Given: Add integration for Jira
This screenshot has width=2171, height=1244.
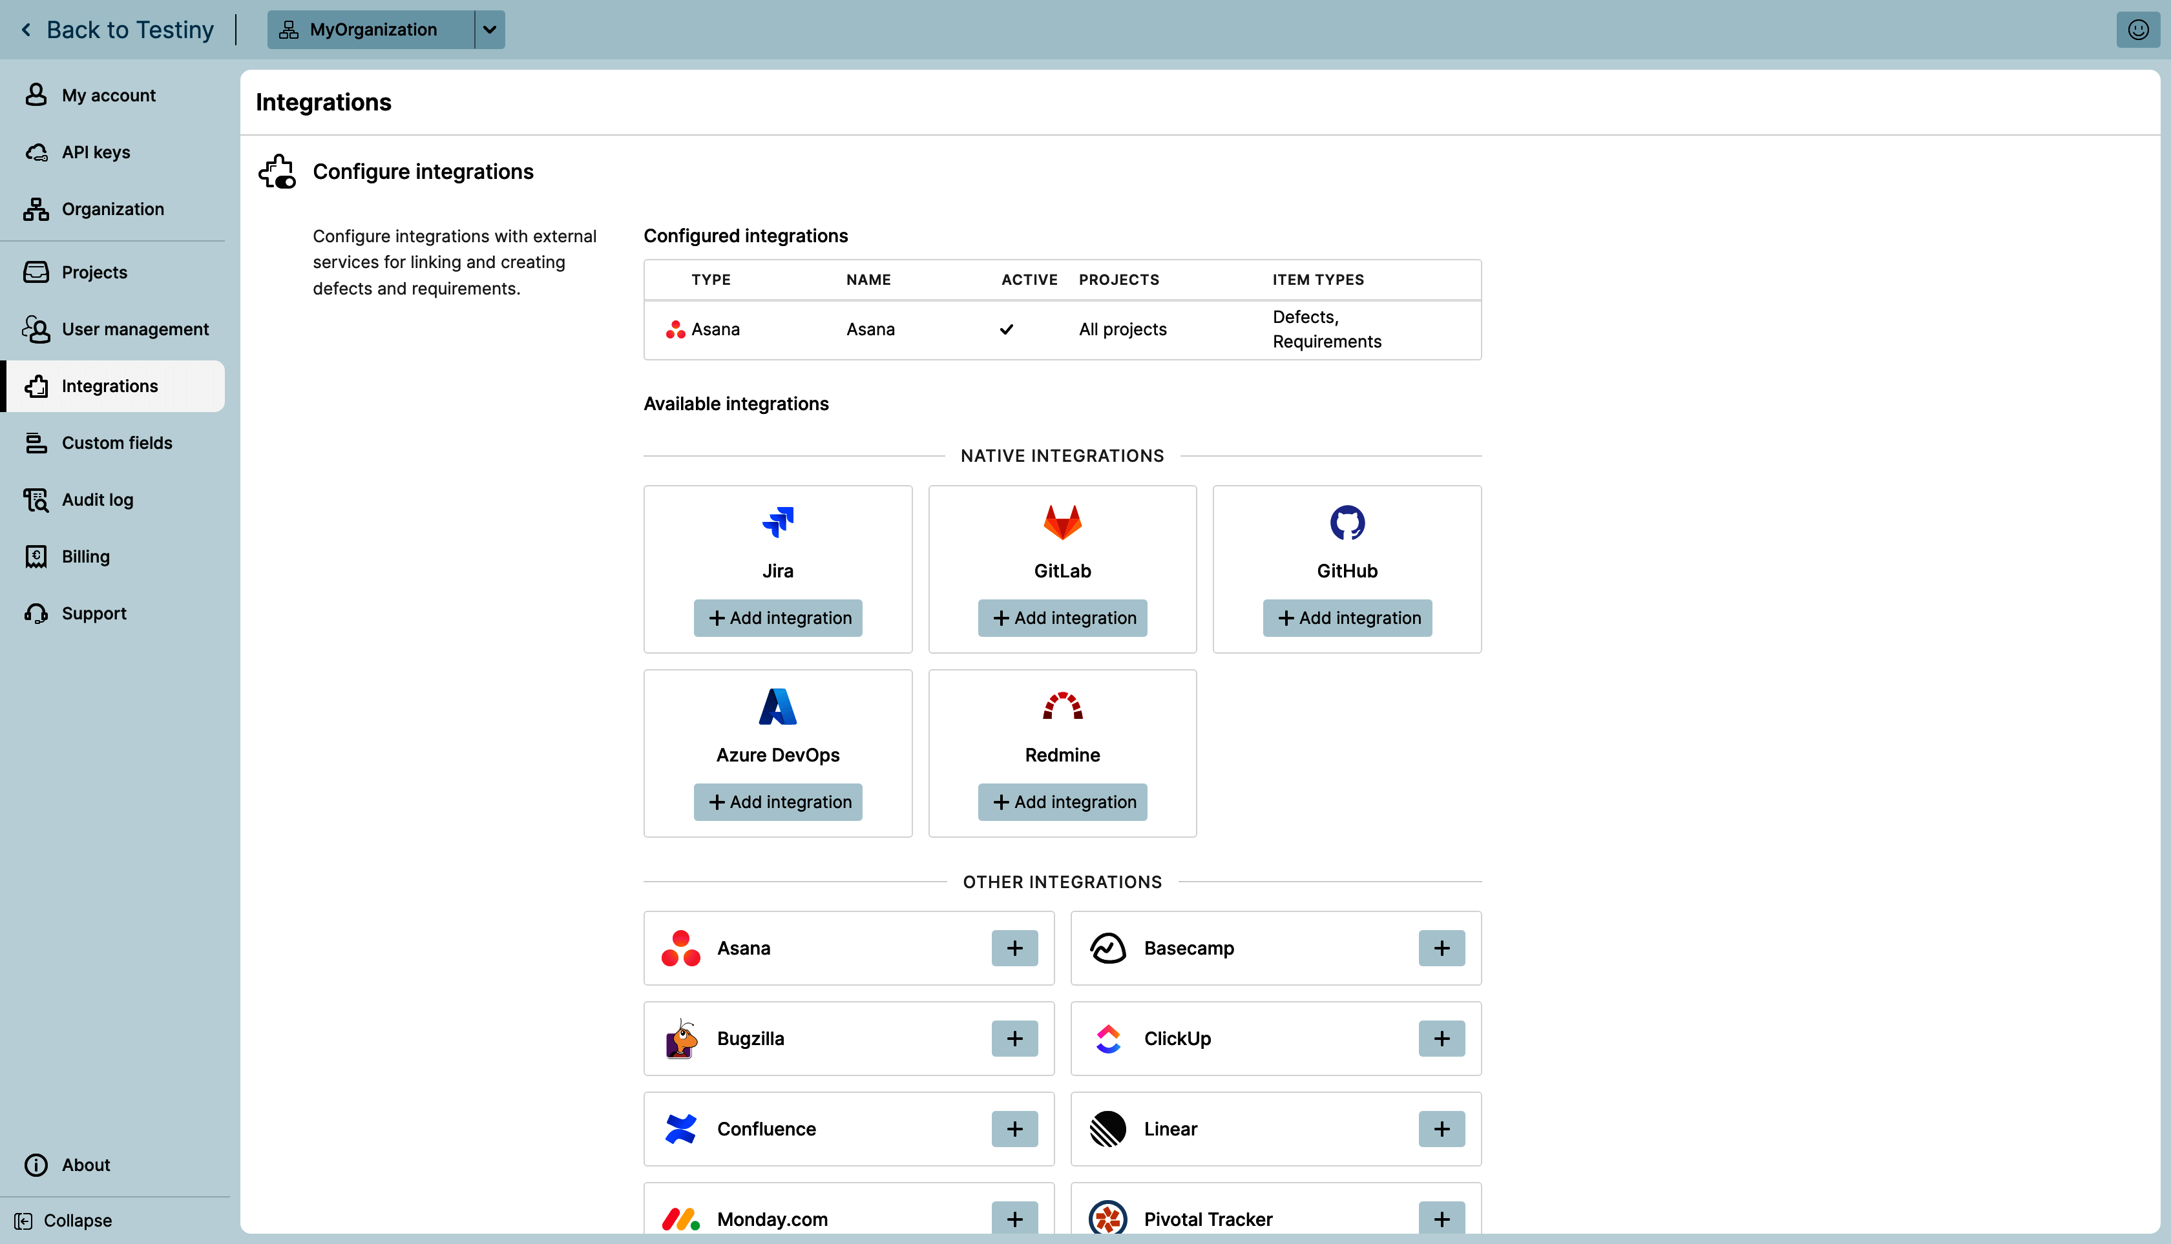Looking at the screenshot, I should tap(778, 617).
